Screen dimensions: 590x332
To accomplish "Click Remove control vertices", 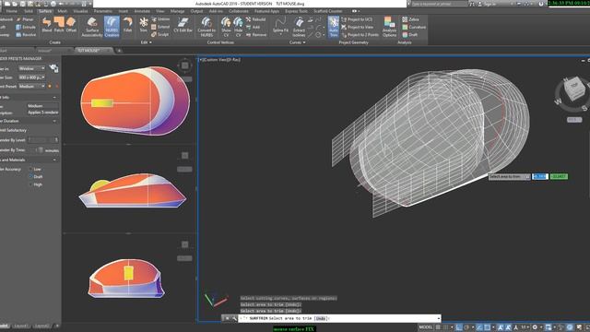I will pyautogui.click(x=256, y=35).
